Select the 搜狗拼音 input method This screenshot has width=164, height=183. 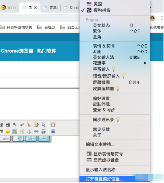102,10
